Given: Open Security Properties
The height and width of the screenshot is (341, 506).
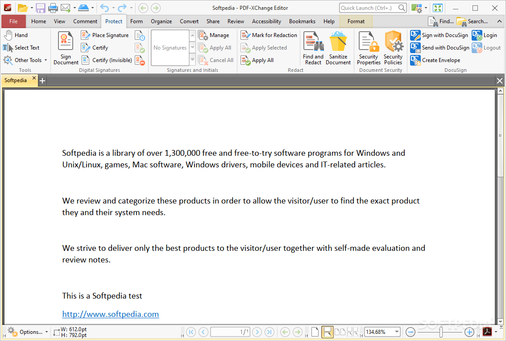Looking at the screenshot, I should [x=369, y=49].
